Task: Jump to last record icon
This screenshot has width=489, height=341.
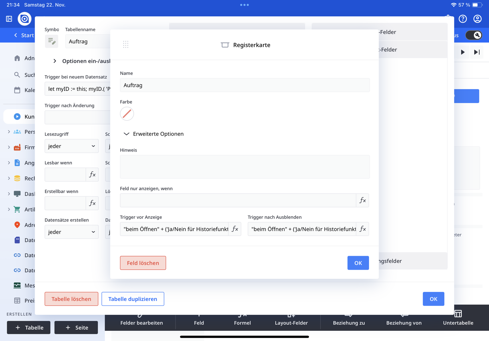Action: 477,52
